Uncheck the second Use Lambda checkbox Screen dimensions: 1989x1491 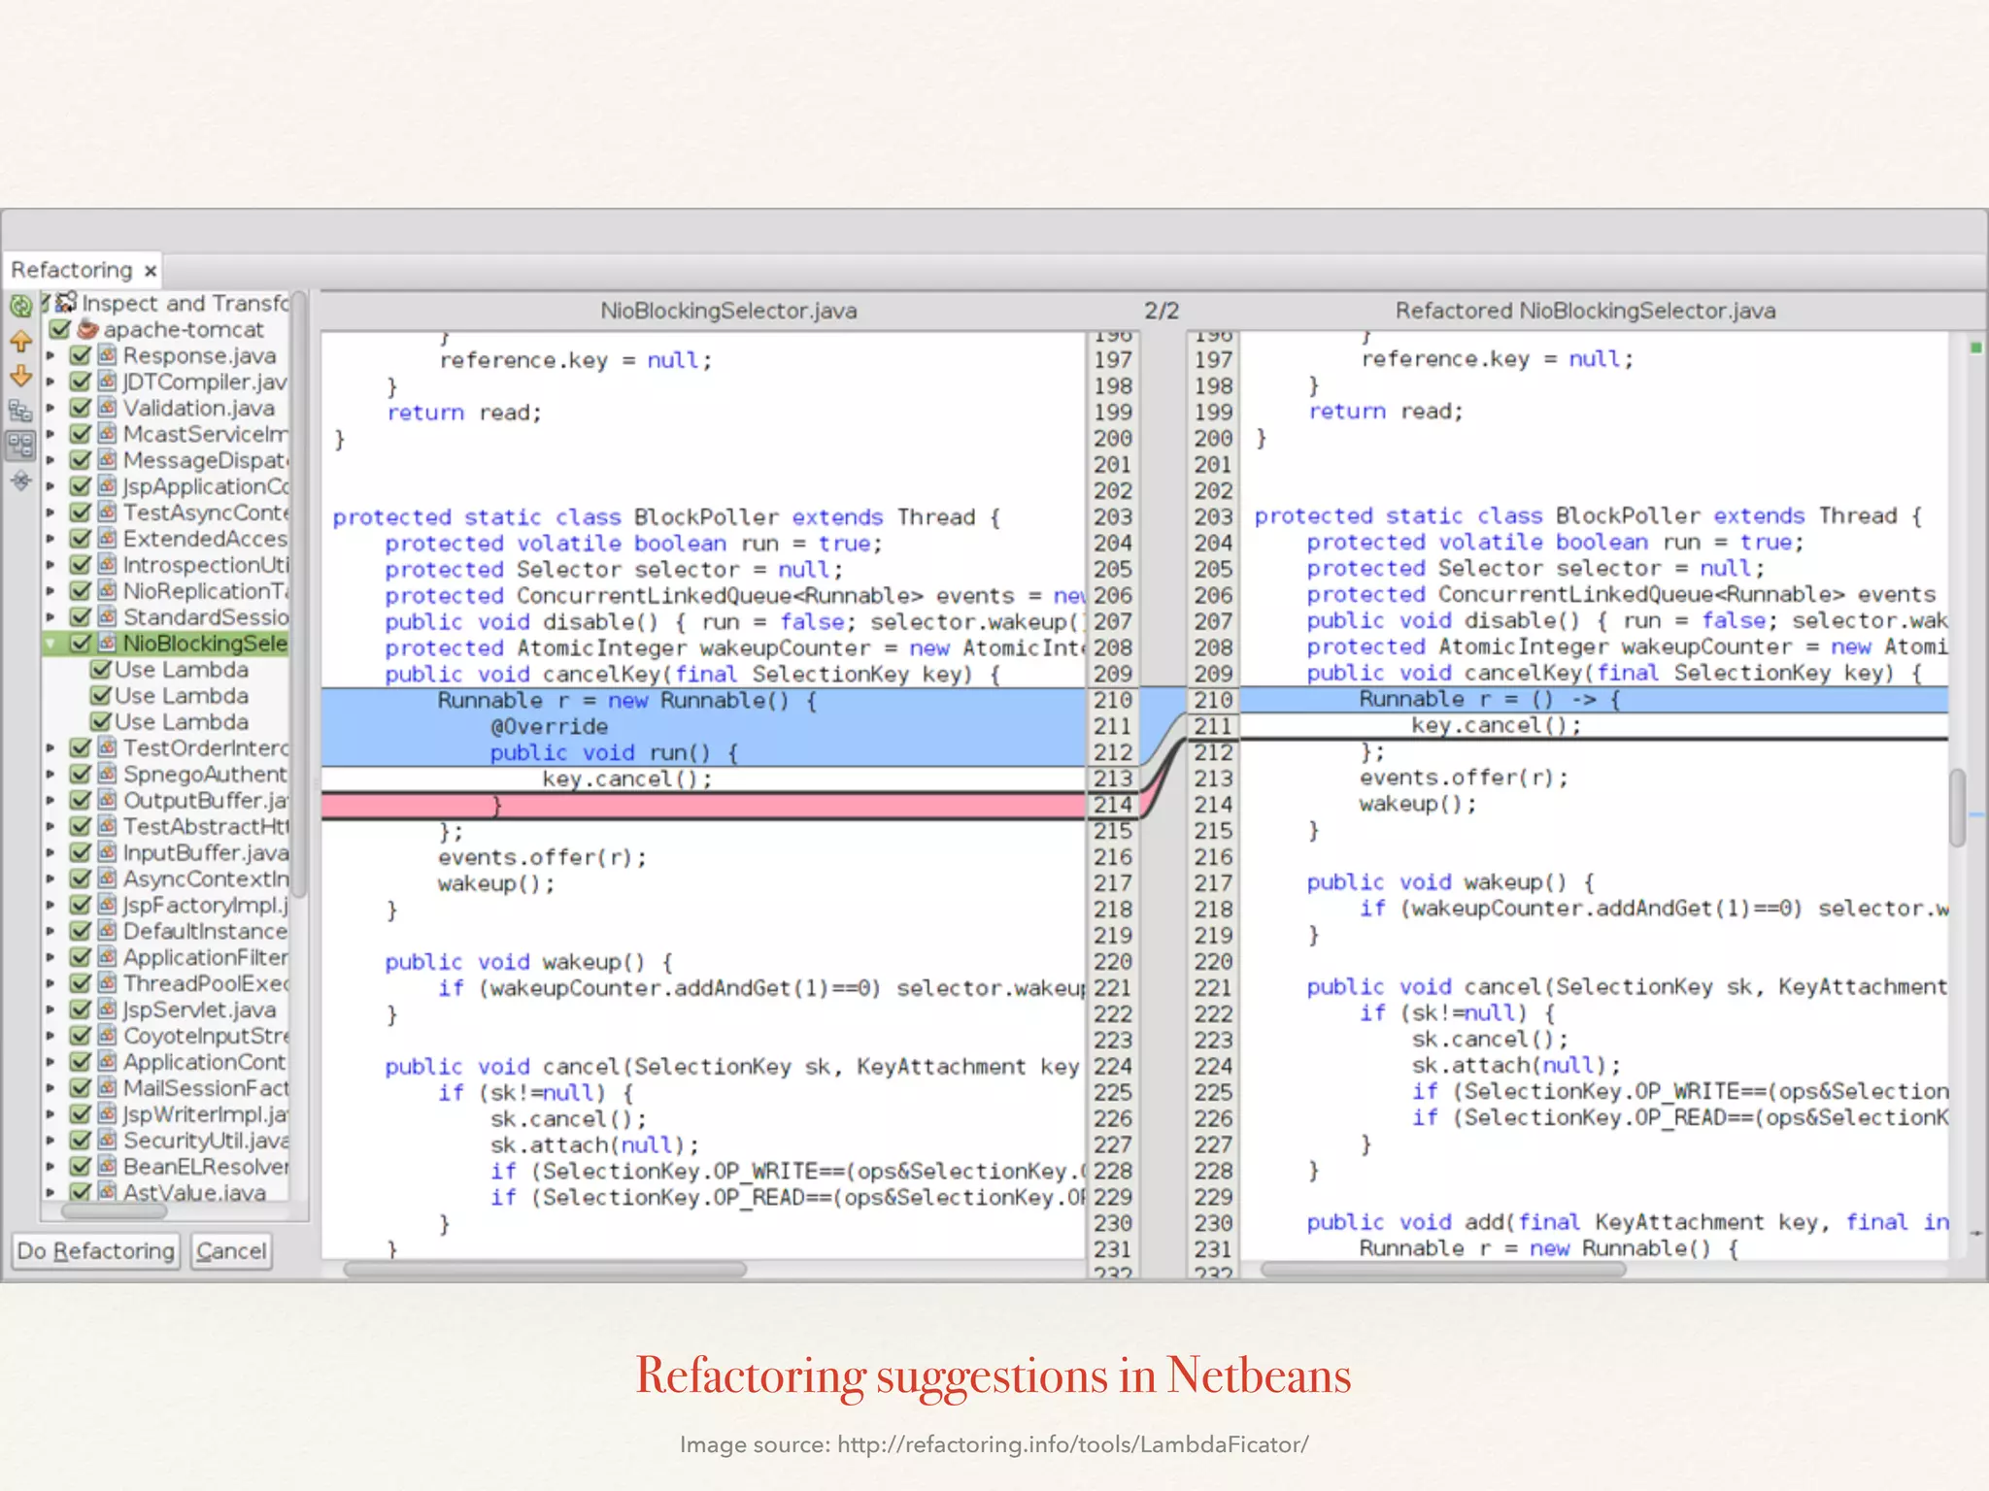pos(100,696)
